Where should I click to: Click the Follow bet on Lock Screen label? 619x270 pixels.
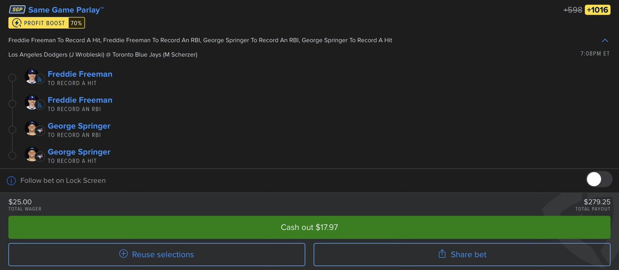[x=63, y=181]
